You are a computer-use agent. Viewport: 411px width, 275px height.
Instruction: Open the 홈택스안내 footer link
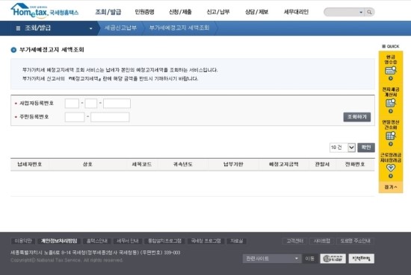[x=96, y=241]
